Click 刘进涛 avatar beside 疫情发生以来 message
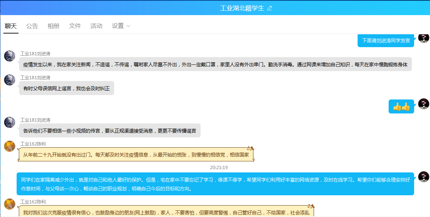This screenshot has width=430, height=217. (x=10, y=56)
